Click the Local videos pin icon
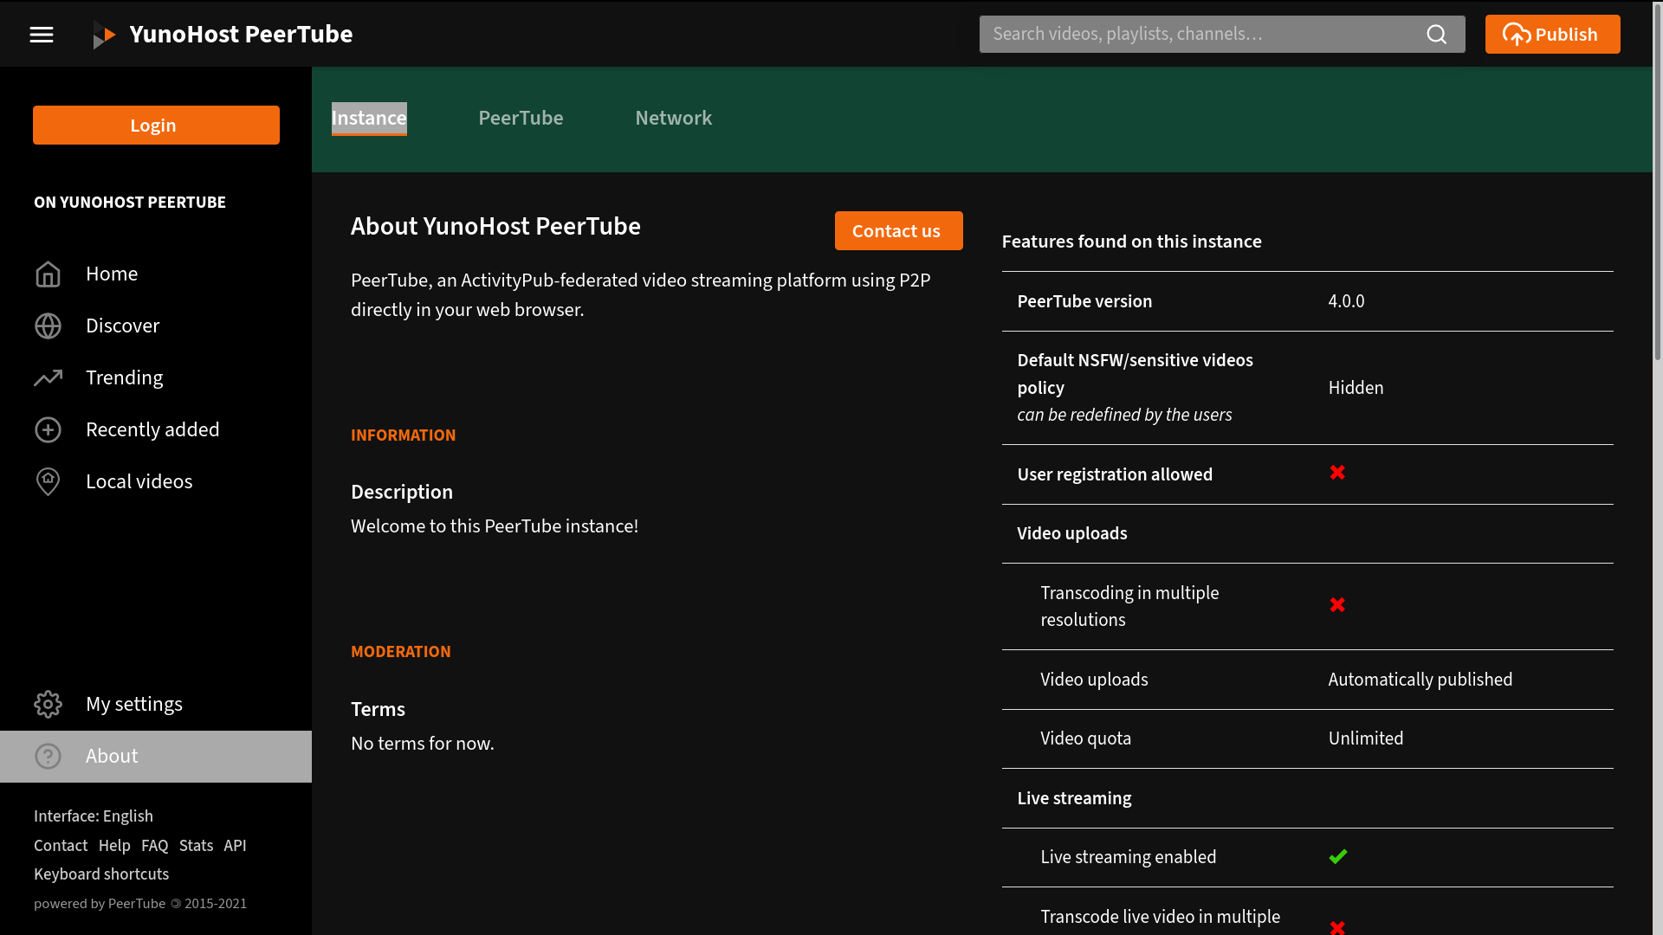Screen dimensions: 1663x935 48,482
